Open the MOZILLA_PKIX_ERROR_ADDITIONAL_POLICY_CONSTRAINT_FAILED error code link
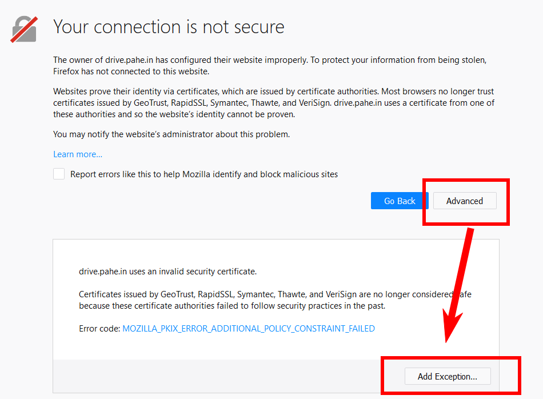The height and width of the screenshot is (399, 543). (249, 328)
